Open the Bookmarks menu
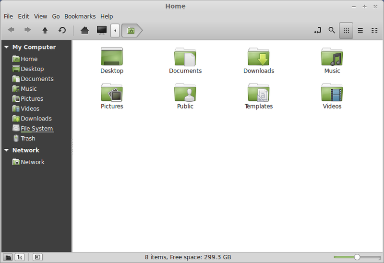Image resolution: width=384 pixels, height=263 pixels. pyautogui.click(x=80, y=16)
